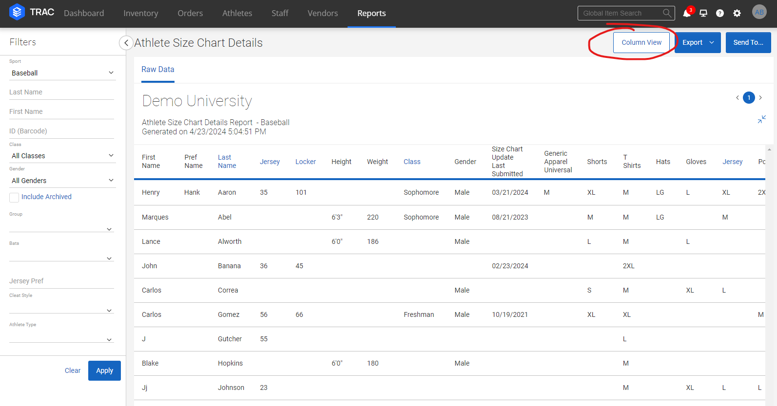Click the search magnifier icon
Screen dimensions: 777x406
click(667, 13)
